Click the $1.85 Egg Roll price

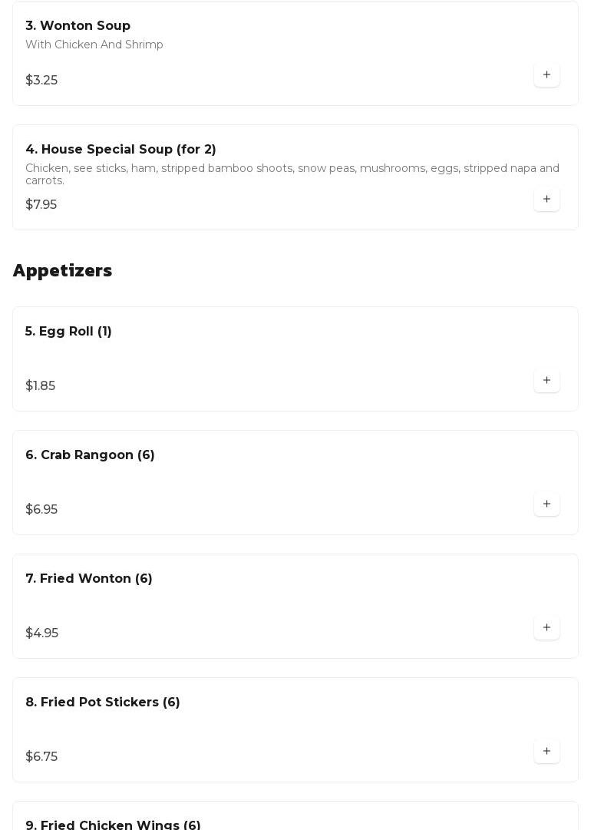40,386
